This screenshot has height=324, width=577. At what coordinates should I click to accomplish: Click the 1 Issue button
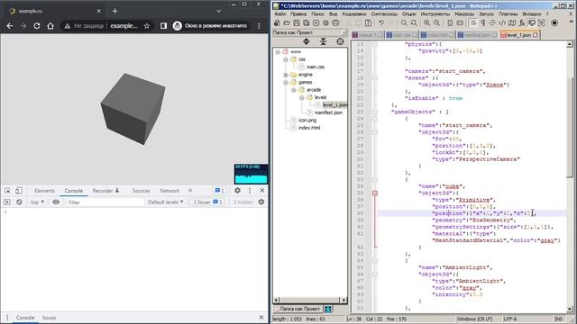tap(208, 202)
